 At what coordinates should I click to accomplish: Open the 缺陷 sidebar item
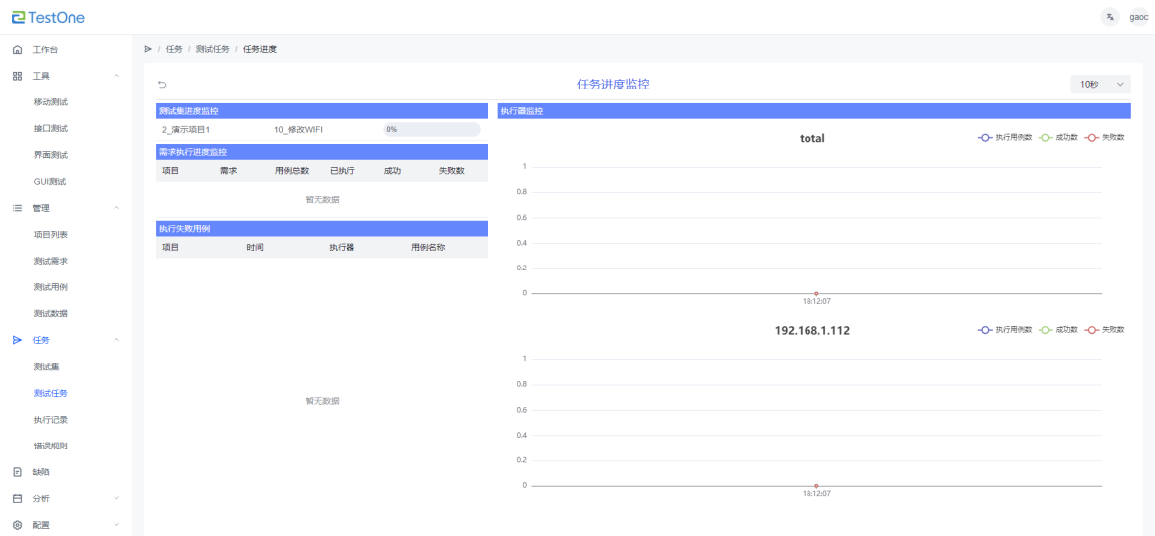pos(41,472)
